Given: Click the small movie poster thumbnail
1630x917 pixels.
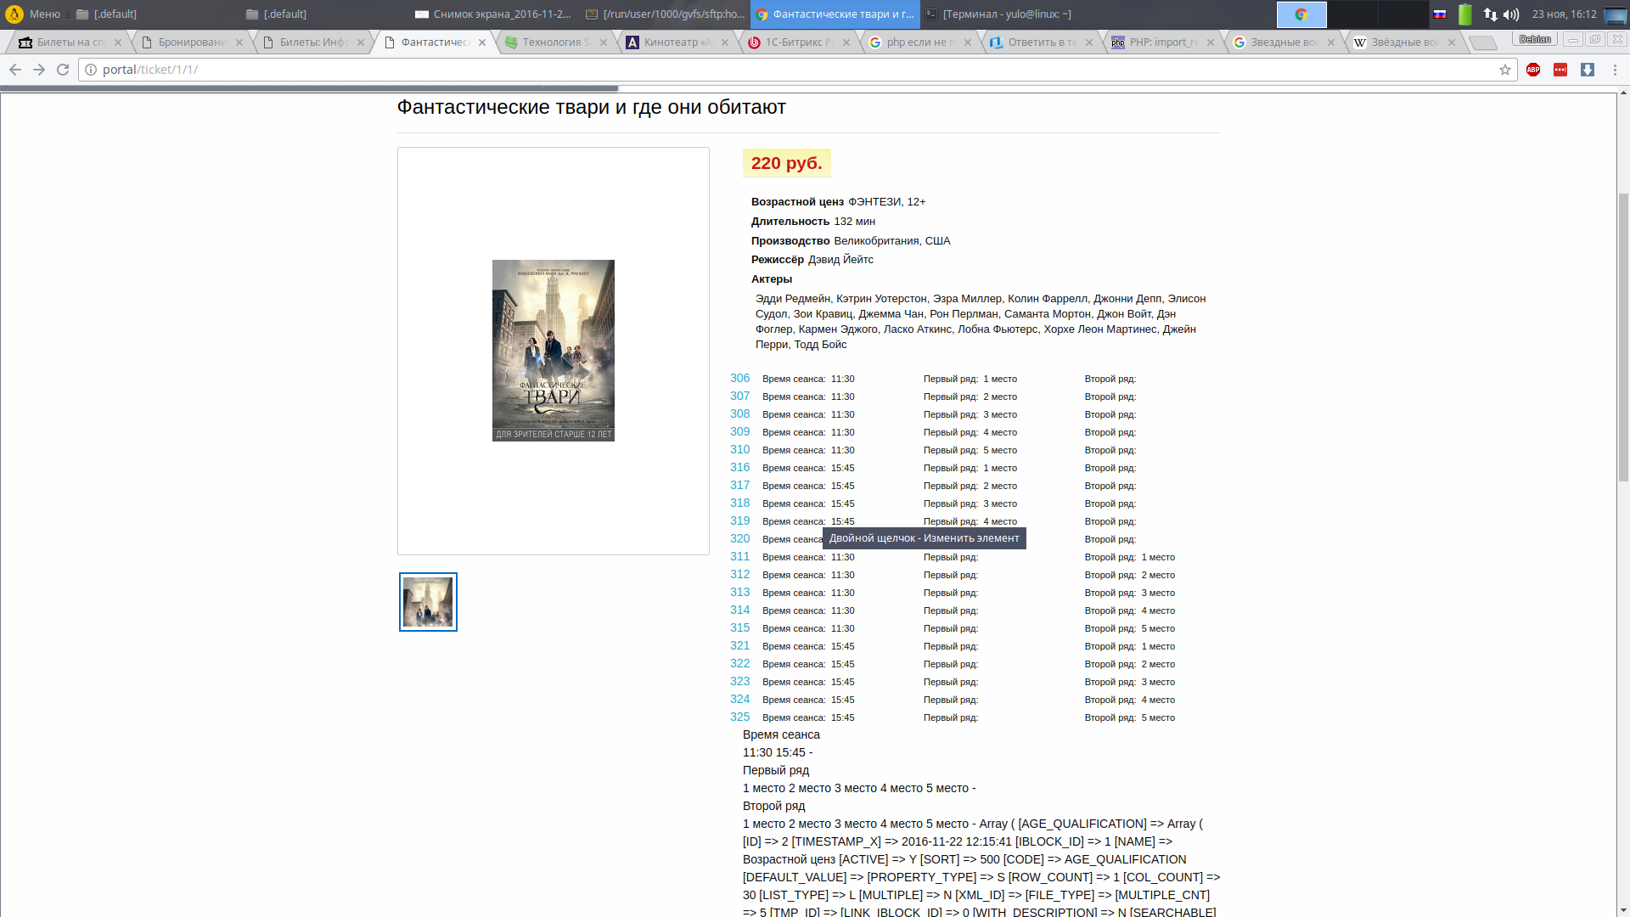Looking at the screenshot, I should (x=428, y=602).
